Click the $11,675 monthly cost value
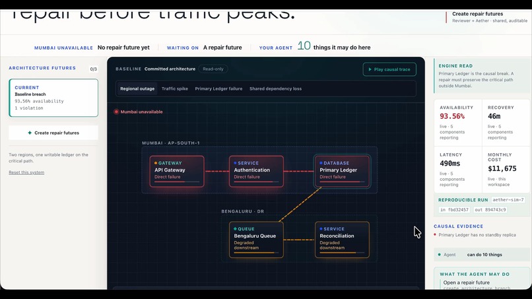 [x=502, y=169]
